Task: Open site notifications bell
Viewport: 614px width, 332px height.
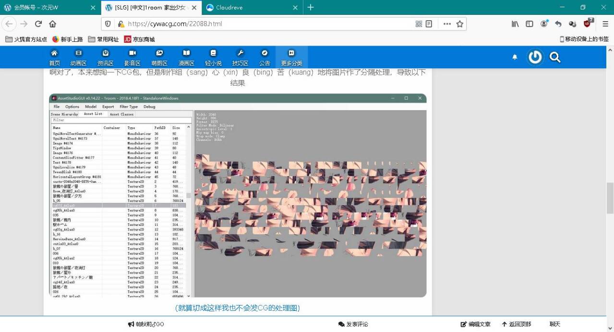Action: pyautogui.click(x=515, y=57)
